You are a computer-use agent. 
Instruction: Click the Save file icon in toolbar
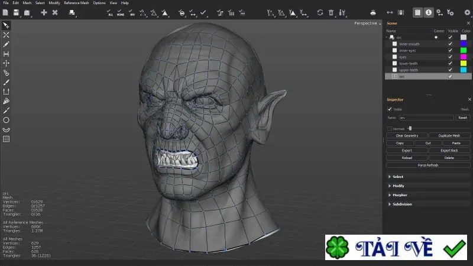[x=16, y=12]
